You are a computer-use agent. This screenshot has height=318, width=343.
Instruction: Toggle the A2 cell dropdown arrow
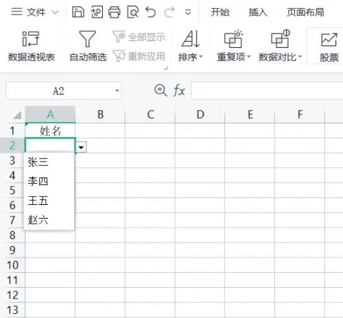click(x=81, y=147)
